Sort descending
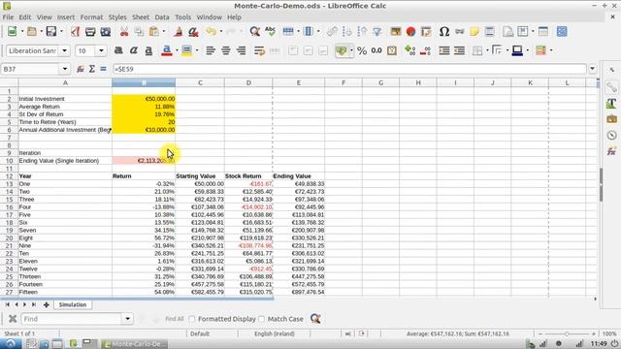Screen dimensions: 621x349 (362, 32)
